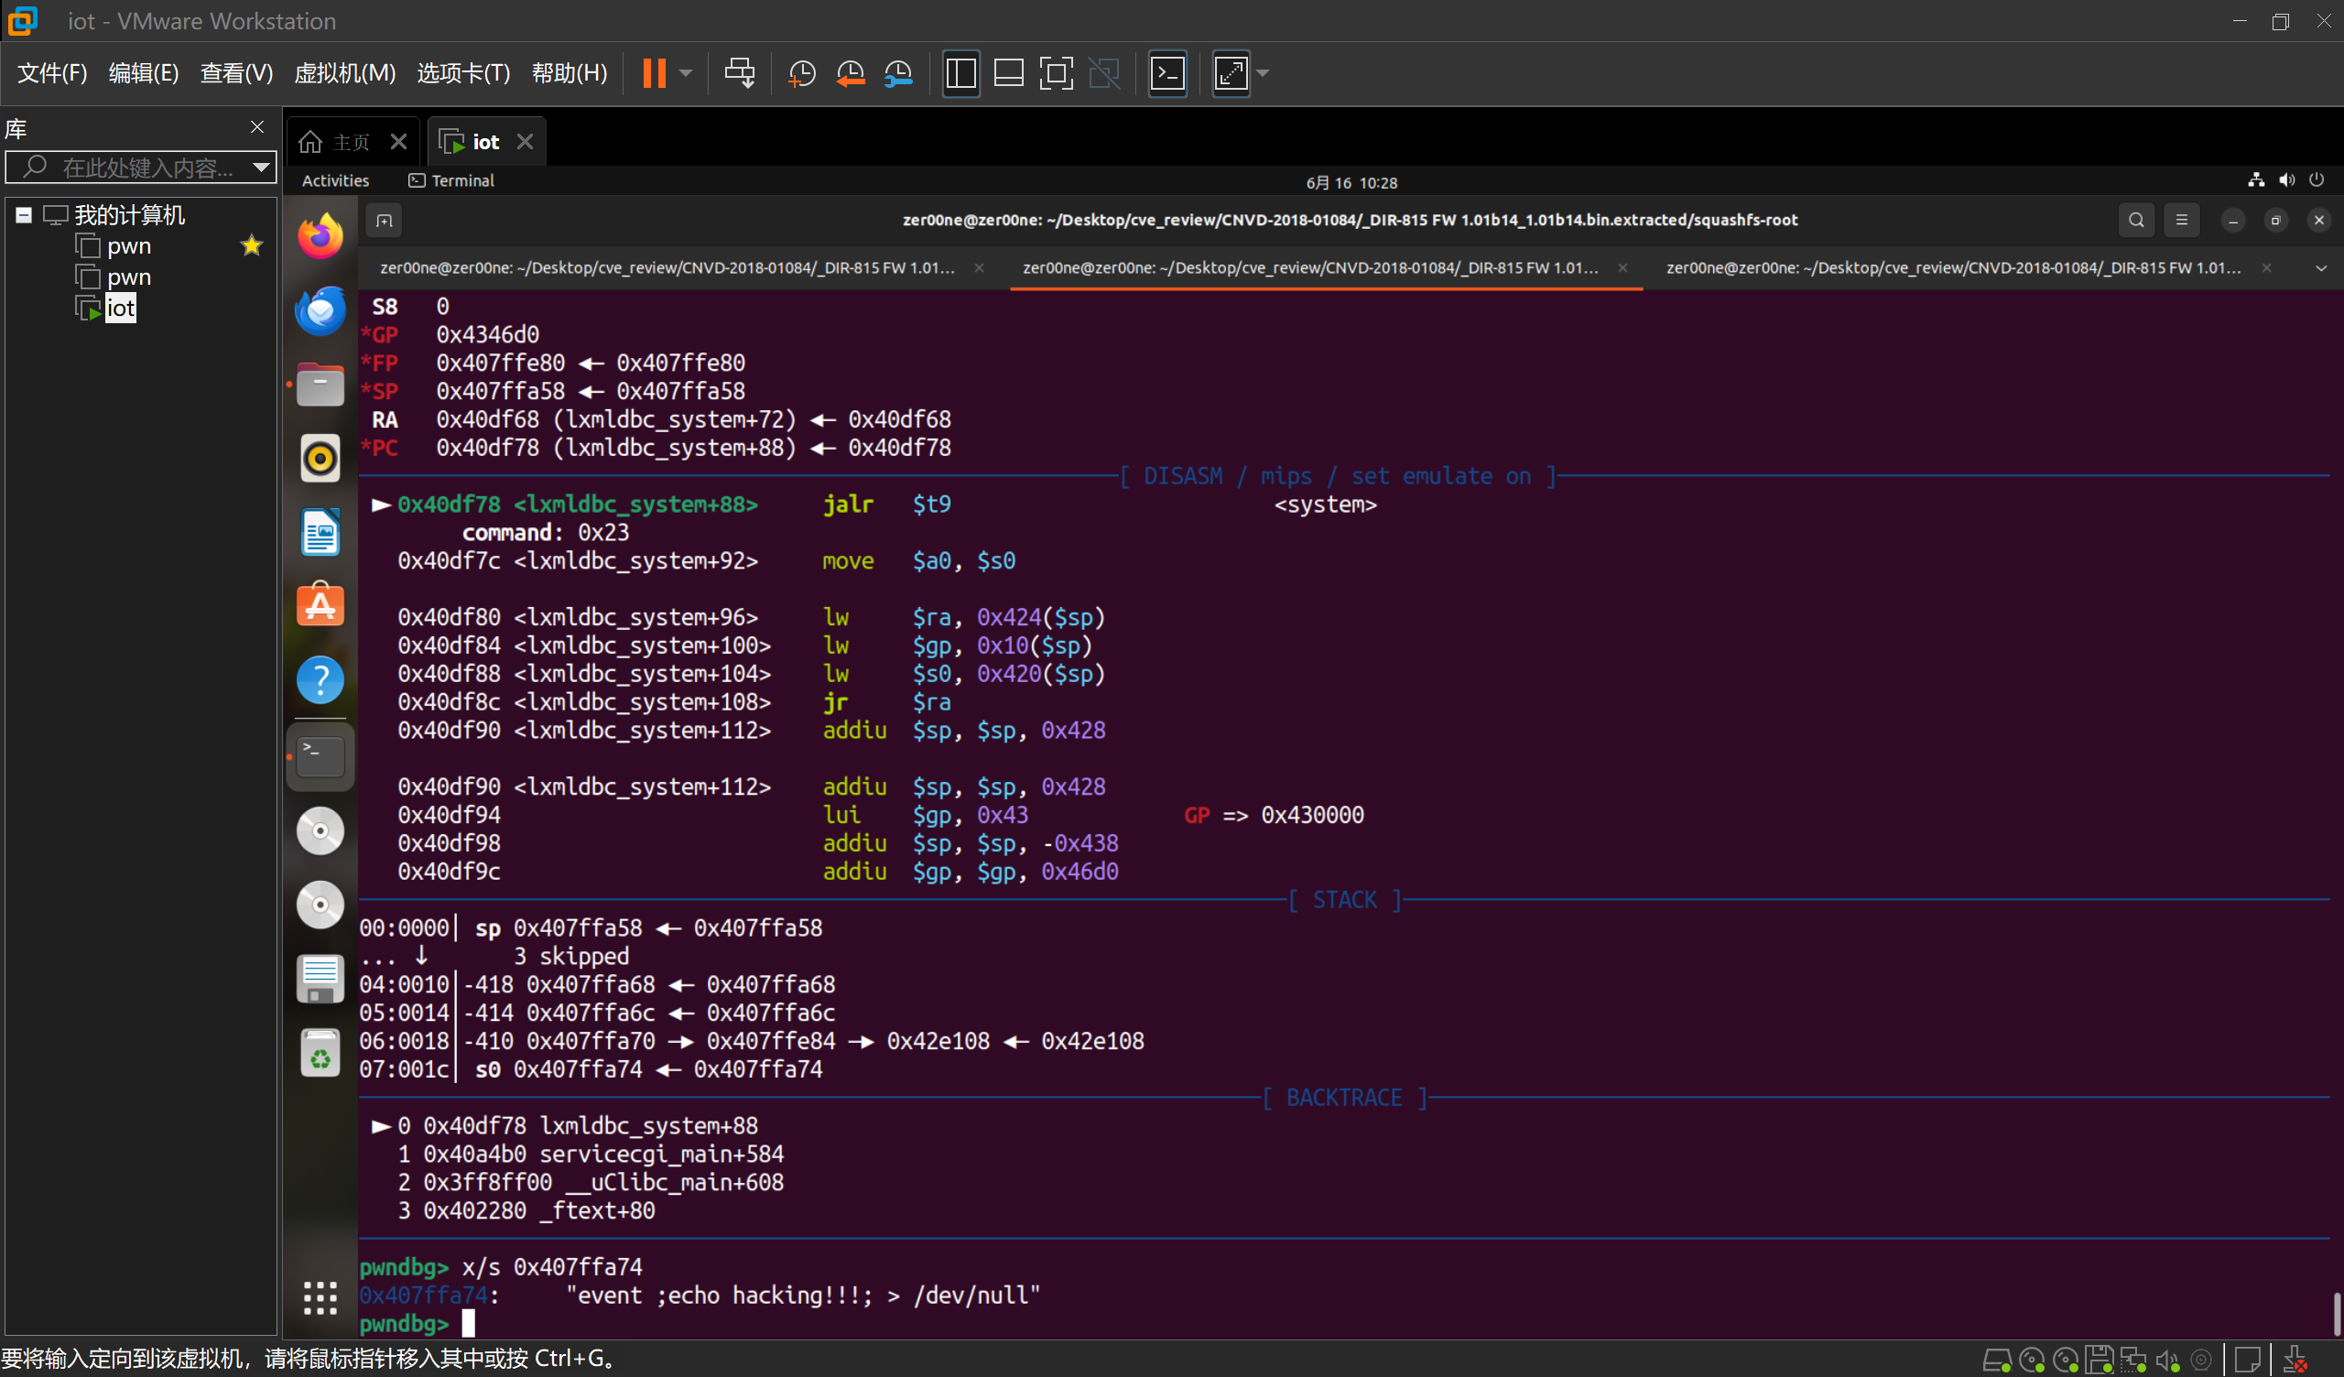2344x1377 pixels.
Task: Close the iot VM tab
Action: [525, 141]
